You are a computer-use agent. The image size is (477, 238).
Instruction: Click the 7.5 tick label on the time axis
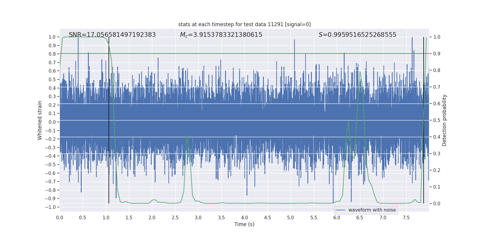pos(406,218)
